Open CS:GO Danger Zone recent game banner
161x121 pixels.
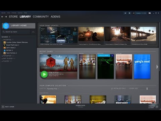[x=58, y=63]
